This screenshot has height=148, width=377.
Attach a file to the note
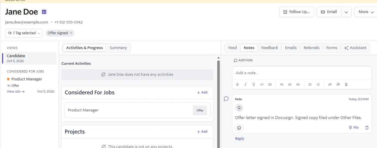[346, 84]
